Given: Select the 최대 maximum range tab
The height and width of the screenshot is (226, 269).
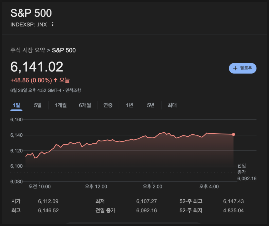Looking at the screenshot, I should point(172,105).
